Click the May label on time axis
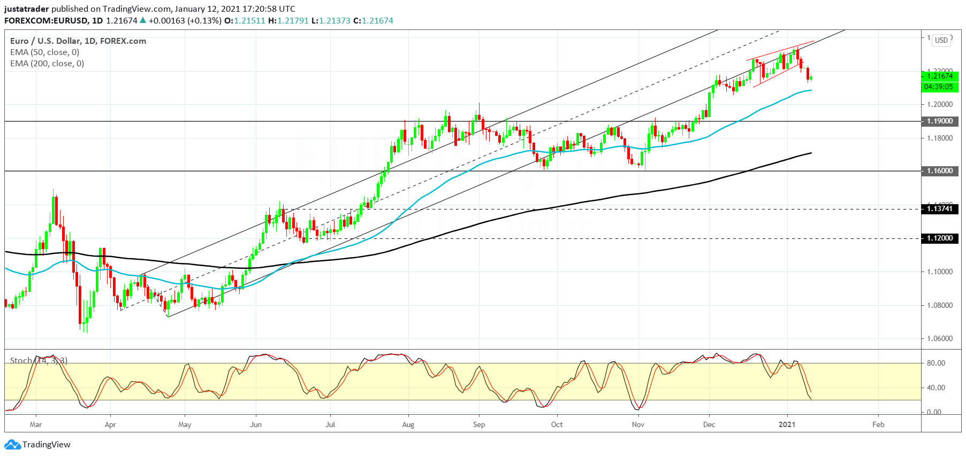 [185, 425]
